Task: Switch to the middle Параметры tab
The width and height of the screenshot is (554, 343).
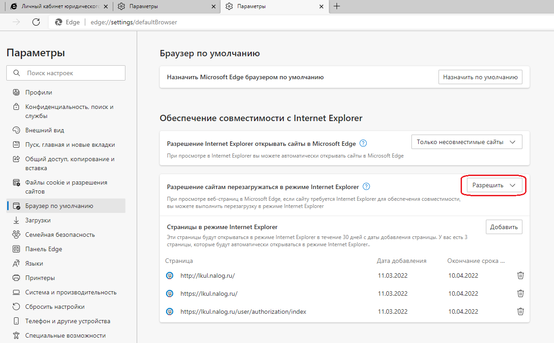Action: click(x=167, y=7)
